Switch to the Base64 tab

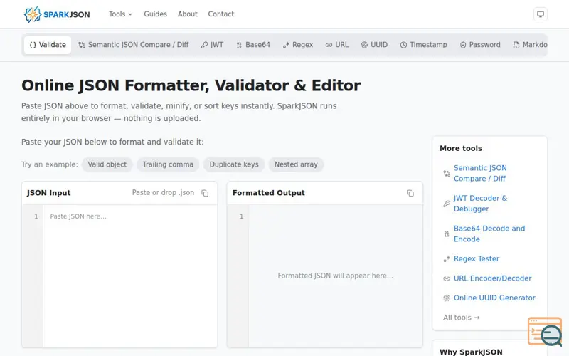(253, 45)
